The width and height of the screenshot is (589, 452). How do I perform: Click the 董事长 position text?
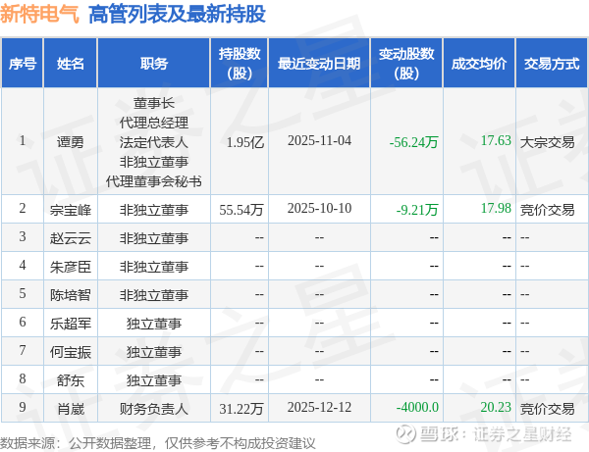[x=154, y=103]
